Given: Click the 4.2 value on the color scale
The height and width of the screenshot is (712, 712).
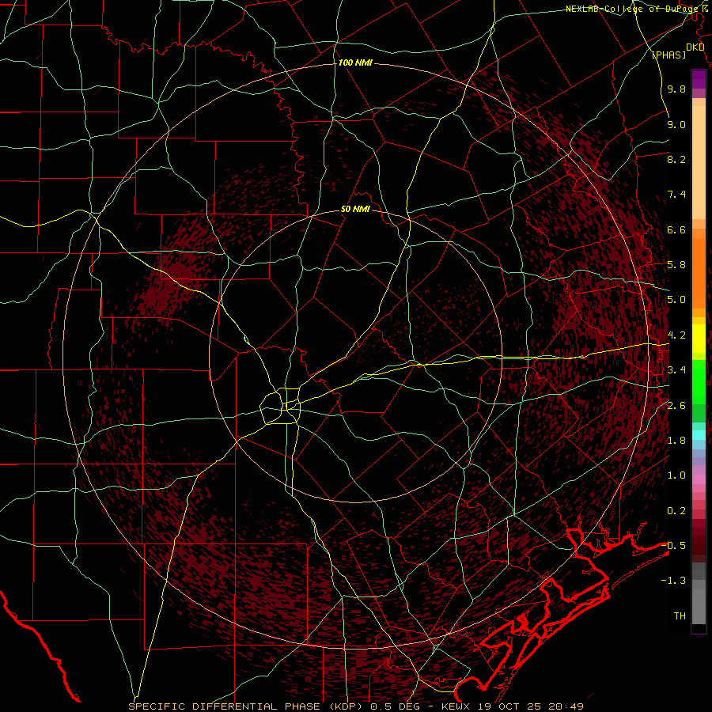Looking at the screenshot, I should click(x=676, y=335).
